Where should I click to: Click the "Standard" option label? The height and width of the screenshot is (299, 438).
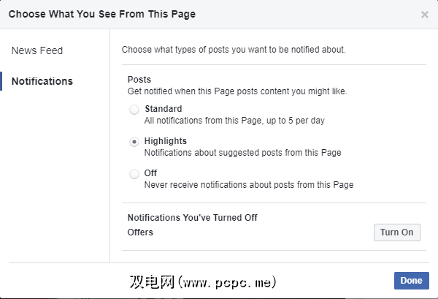(164, 109)
